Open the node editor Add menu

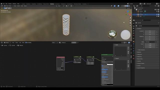20,42
